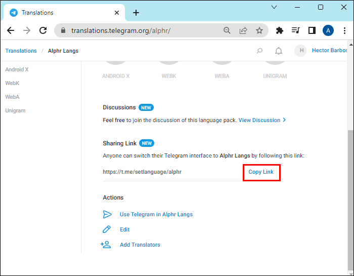Viewport: 354px width, 276px height.
Task: Open a new tab with the plus button
Action: click(x=136, y=13)
